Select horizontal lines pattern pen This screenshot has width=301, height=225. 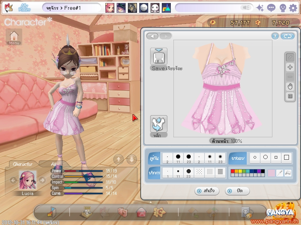click(220, 172)
